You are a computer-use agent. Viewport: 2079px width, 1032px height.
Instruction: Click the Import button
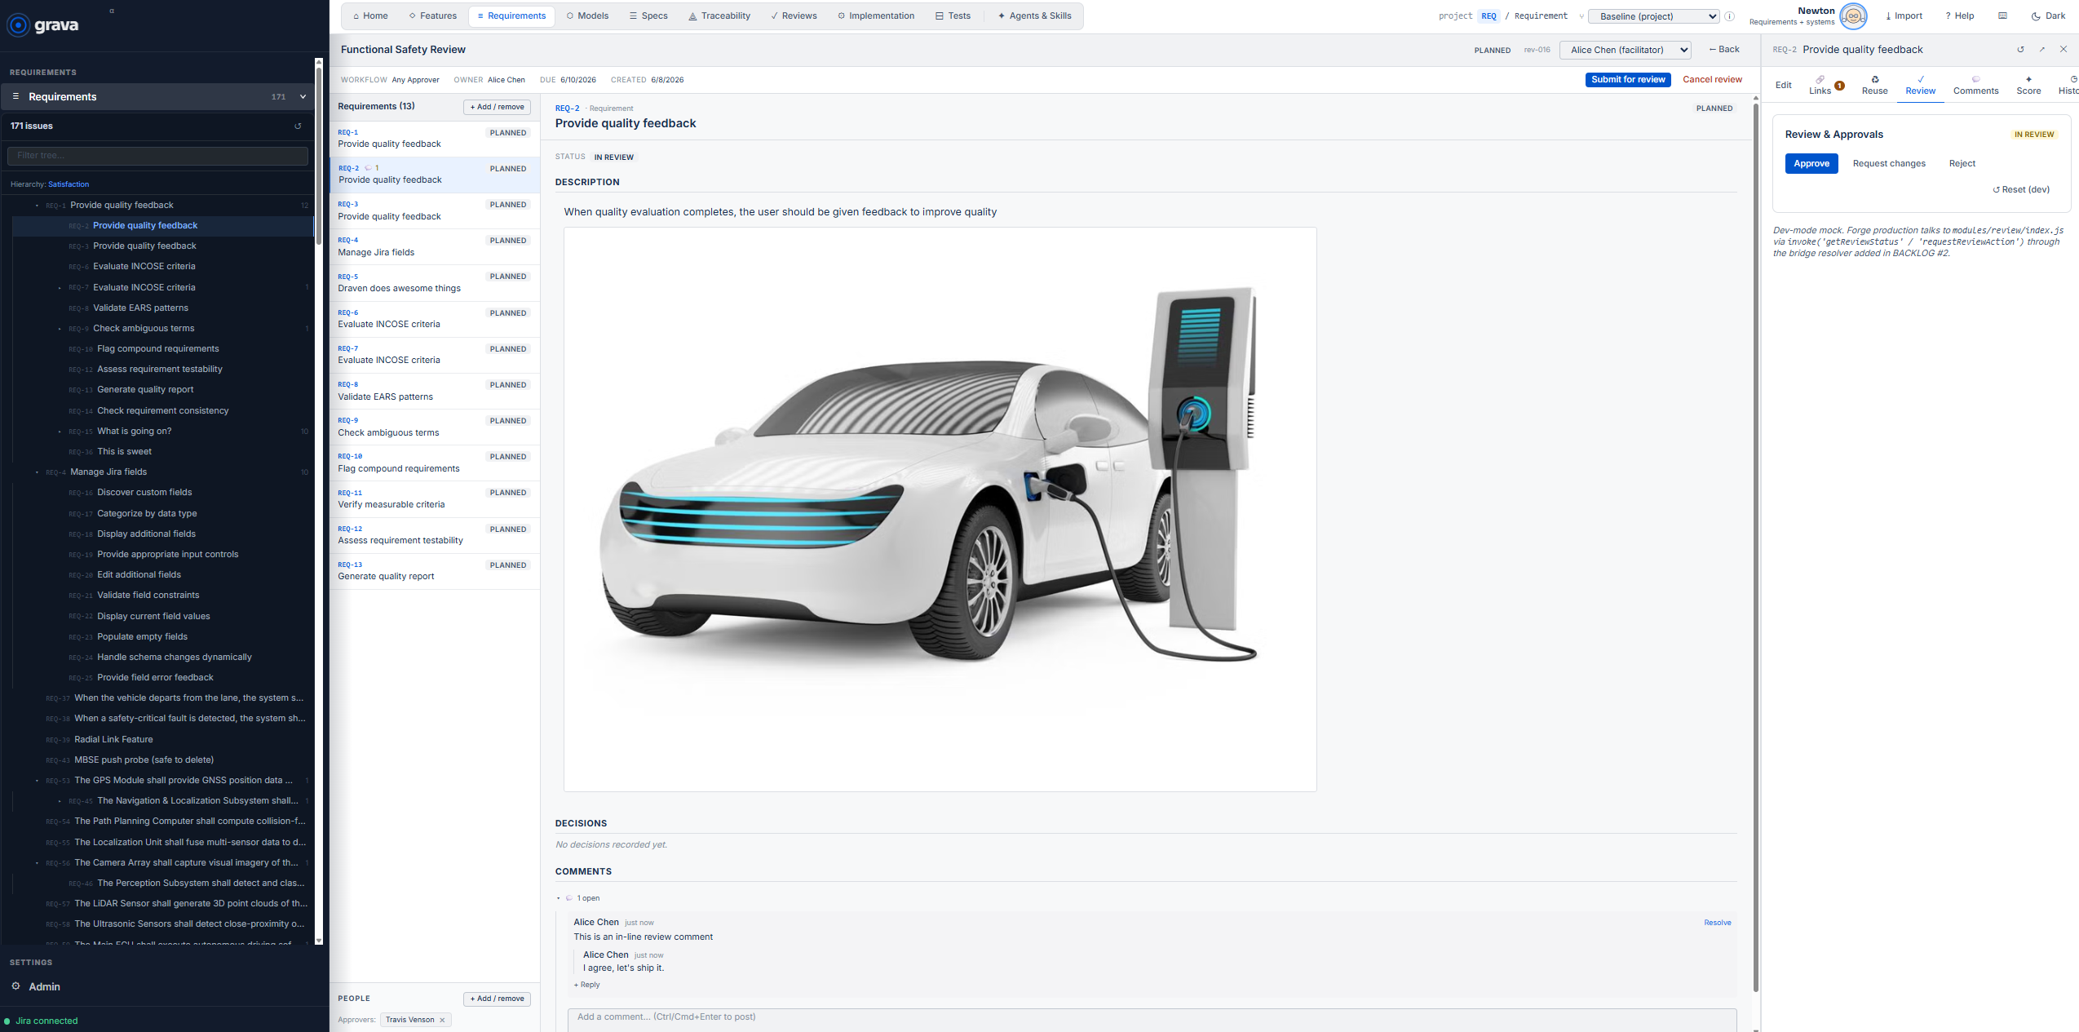pos(1904,16)
